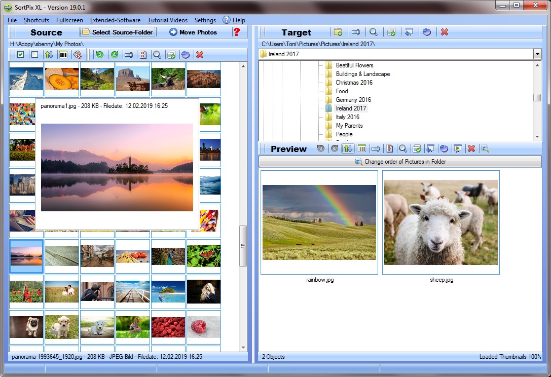Open the zoom magnifier in the Source toolbar
Image resolution: width=551 pixels, height=377 pixels.
pyautogui.click(x=157, y=54)
